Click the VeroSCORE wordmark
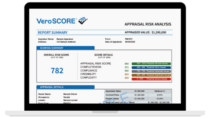Screen dimensions: 210x118 tap(56, 21)
